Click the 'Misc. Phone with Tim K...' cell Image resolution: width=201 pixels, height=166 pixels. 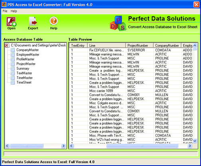[106, 136]
